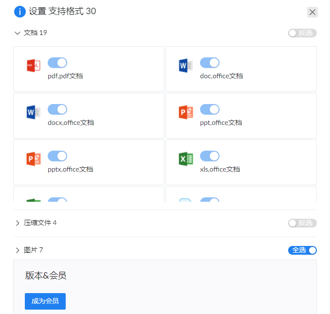The width and height of the screenshot is (330, 314).
Task: Toggle the docx office document switch
Action: [x=57, y=109]
